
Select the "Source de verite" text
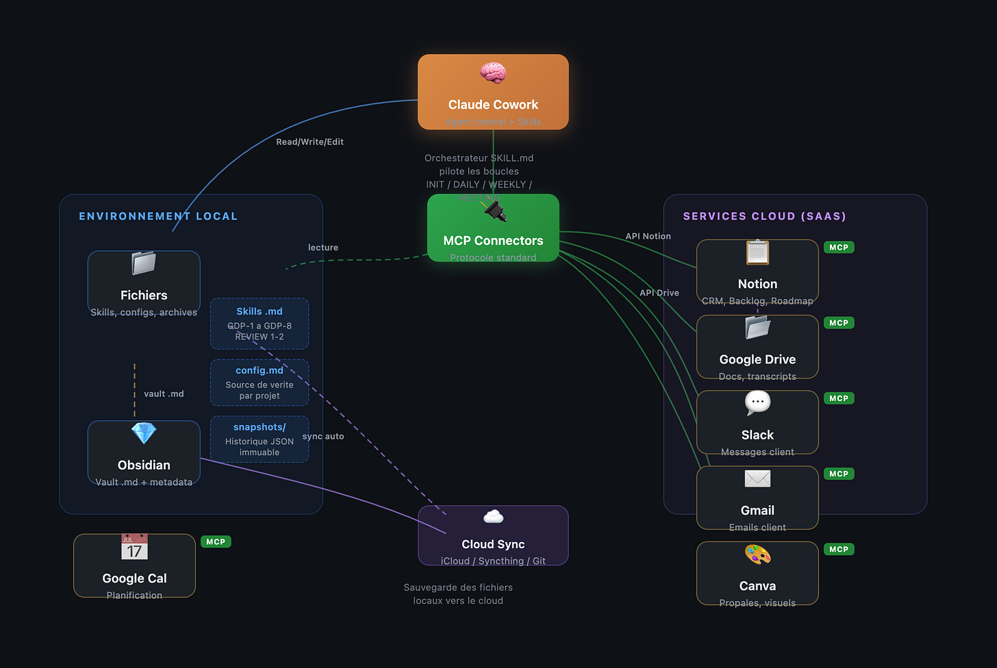click(260, 385)
